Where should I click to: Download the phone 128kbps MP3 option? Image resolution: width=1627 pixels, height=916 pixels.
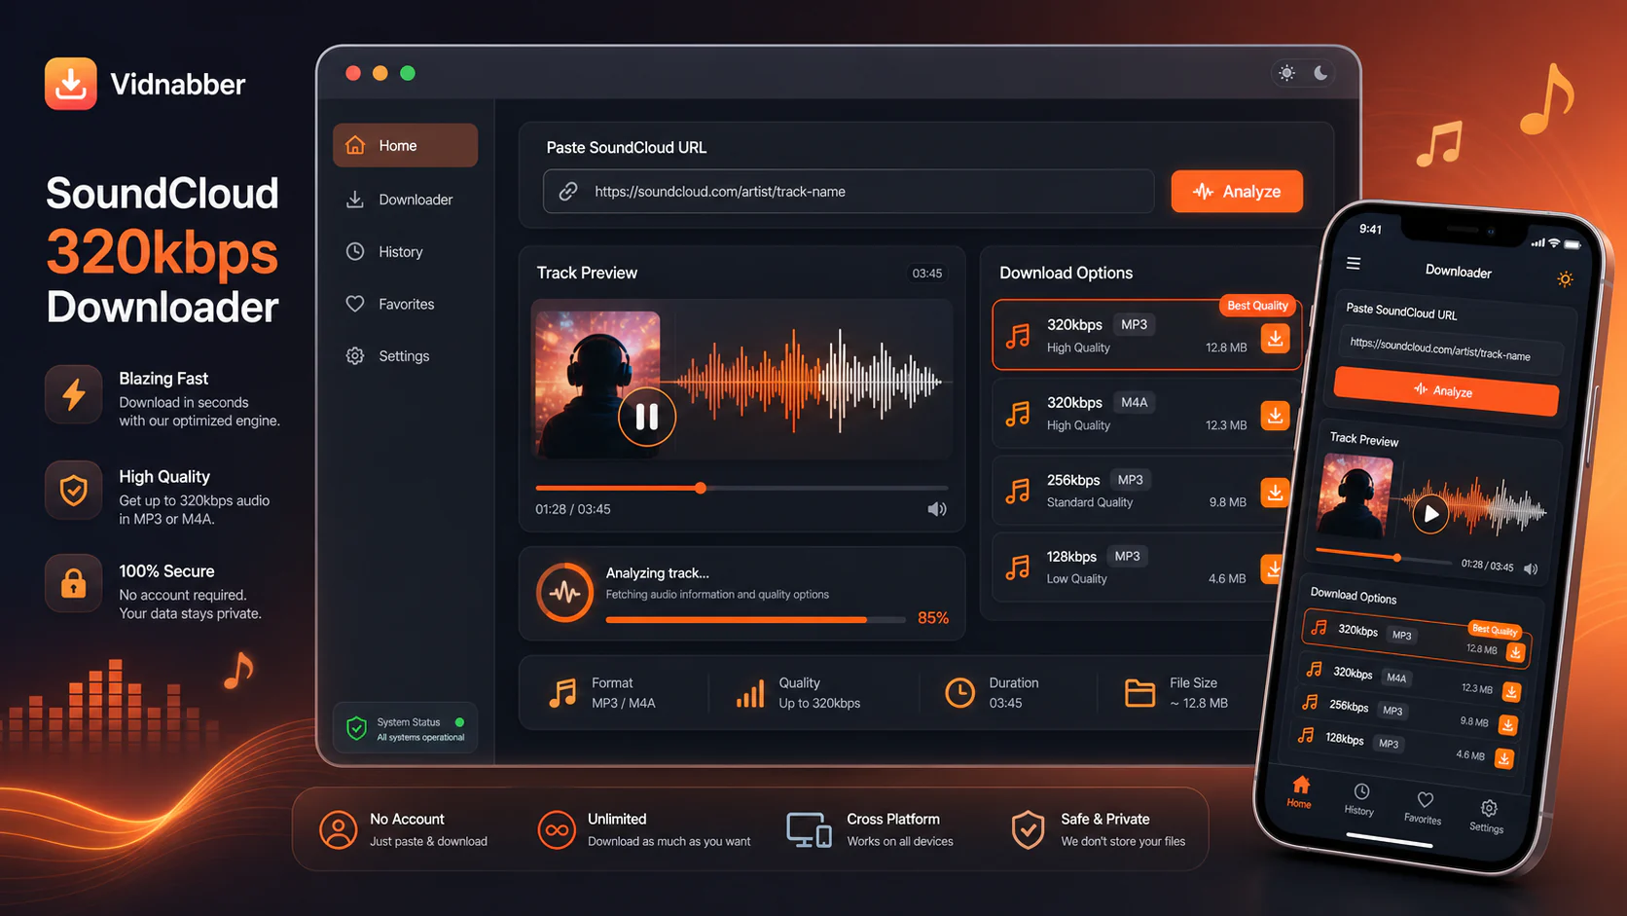(x=1504, y=758)
